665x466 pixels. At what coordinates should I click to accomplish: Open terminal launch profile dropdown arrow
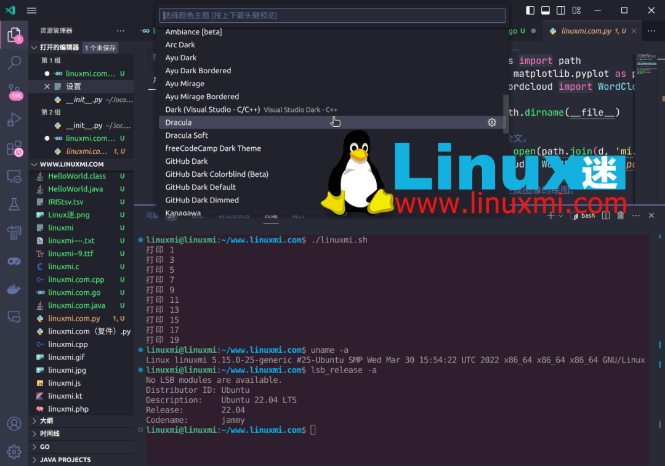[561, 216]
